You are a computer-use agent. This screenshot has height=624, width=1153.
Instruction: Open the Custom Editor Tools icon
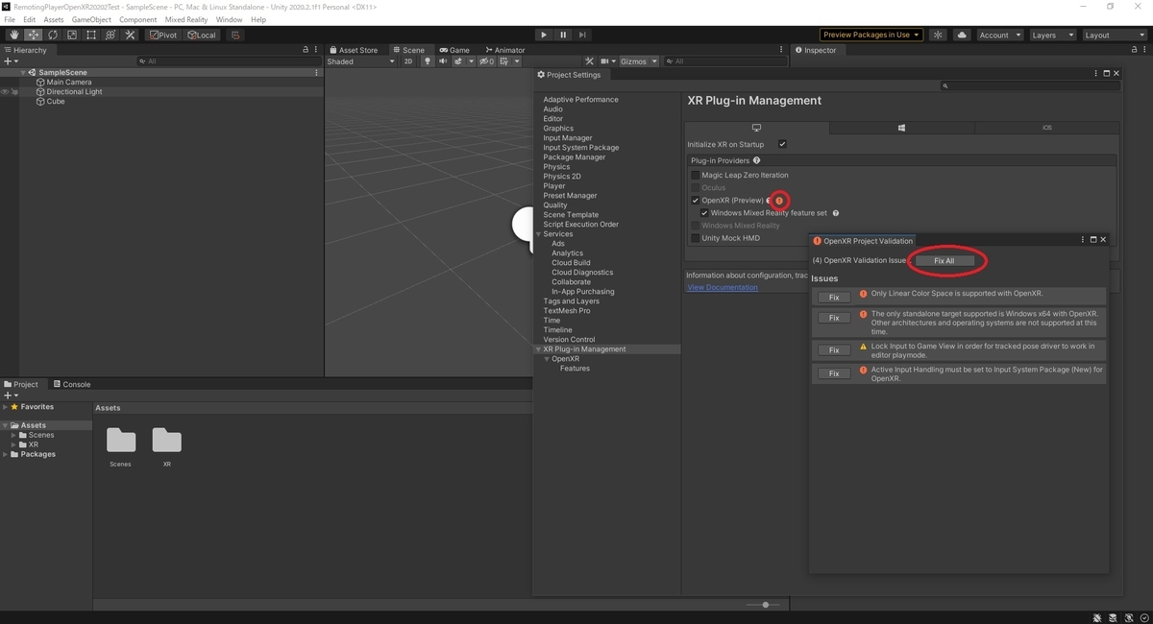130,35
